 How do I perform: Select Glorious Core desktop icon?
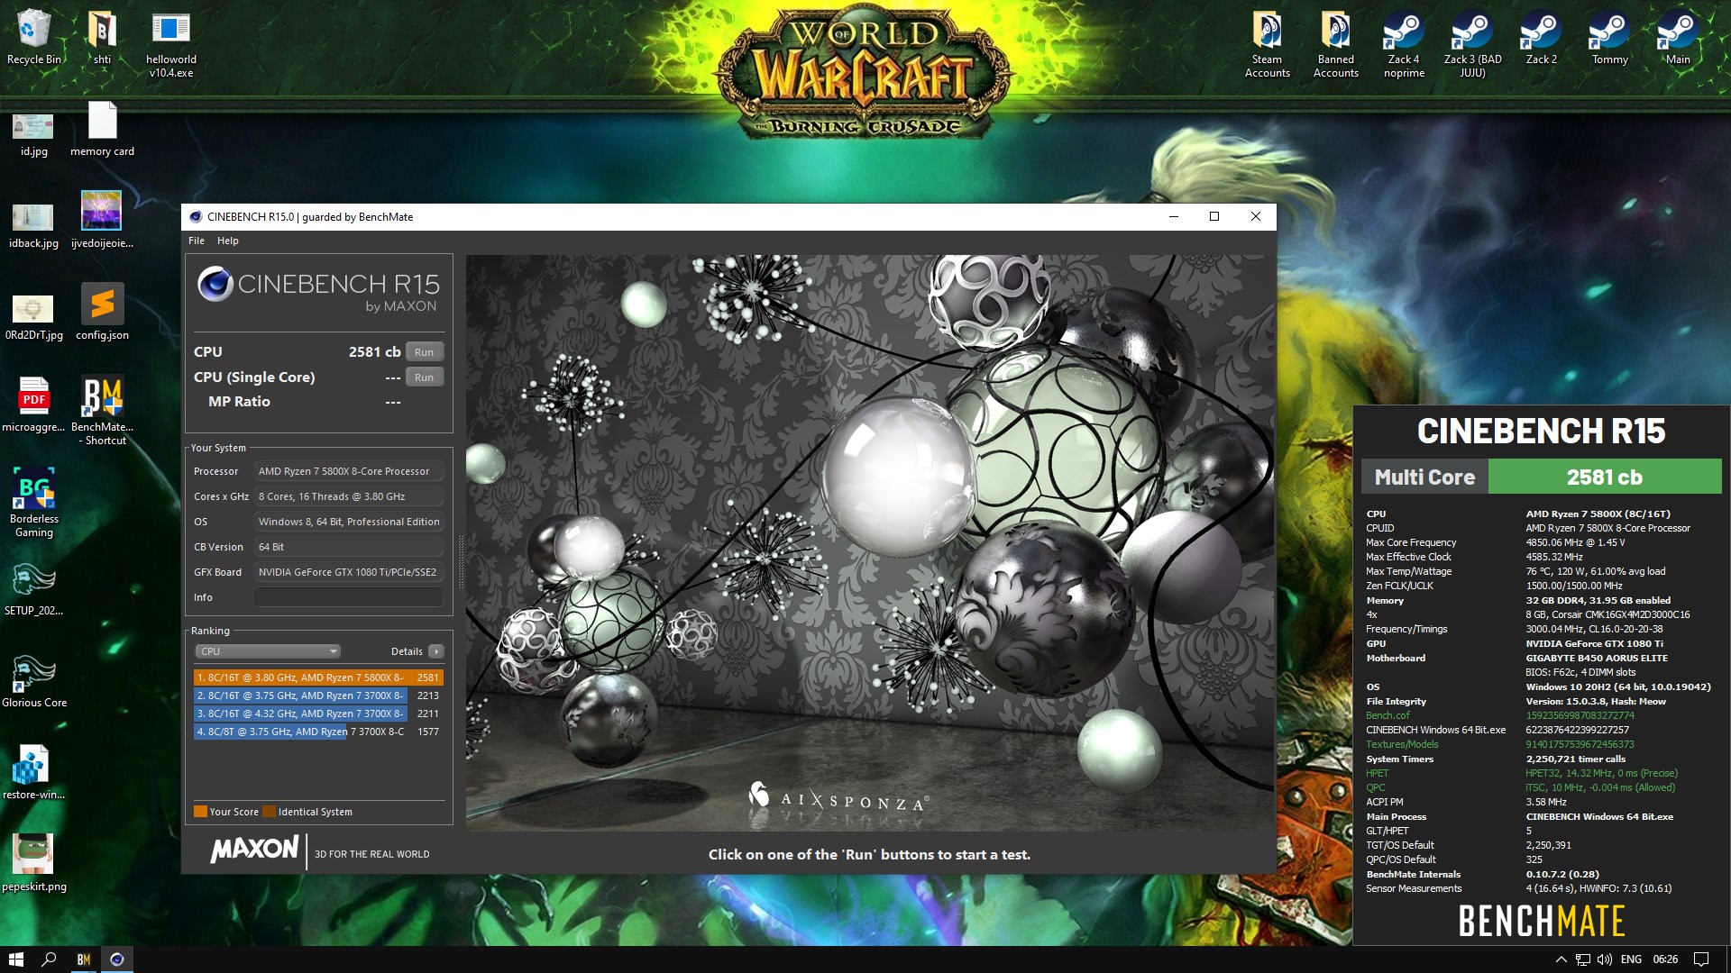[33, 681]
